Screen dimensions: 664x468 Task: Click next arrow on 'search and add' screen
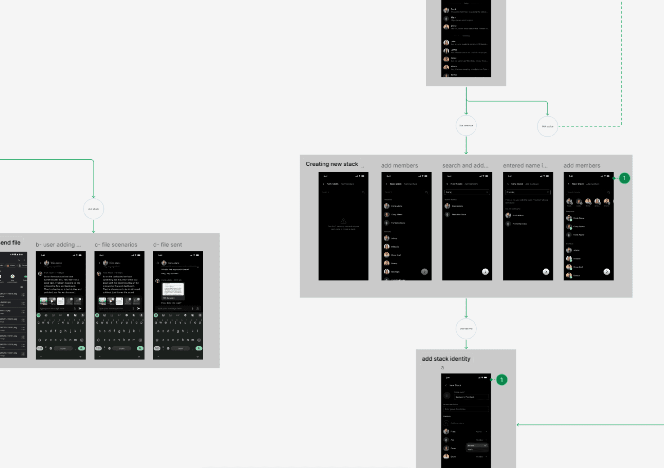485,272
